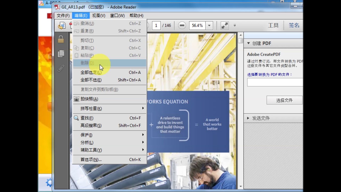Click the magnifier icon beside 查找

point(76,118)
